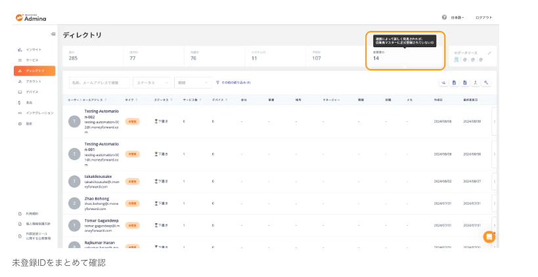
Task: Open the 日本語 language dropdown
Action: [x=457, y=18]
